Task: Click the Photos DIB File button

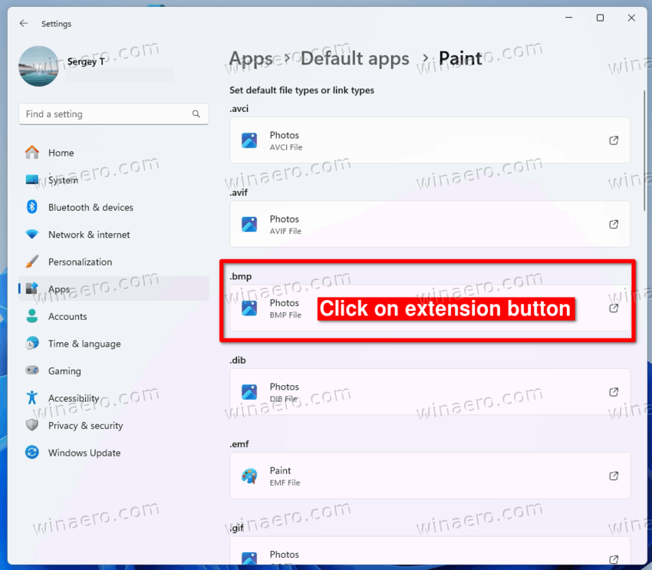Action: [430, 392]
